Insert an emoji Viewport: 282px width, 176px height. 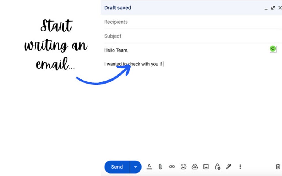pos(183,167)
